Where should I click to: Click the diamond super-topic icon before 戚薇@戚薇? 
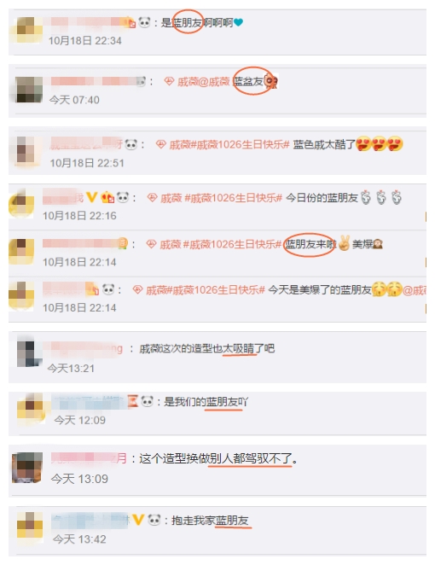pyautogui.click(x=169, y=81)
